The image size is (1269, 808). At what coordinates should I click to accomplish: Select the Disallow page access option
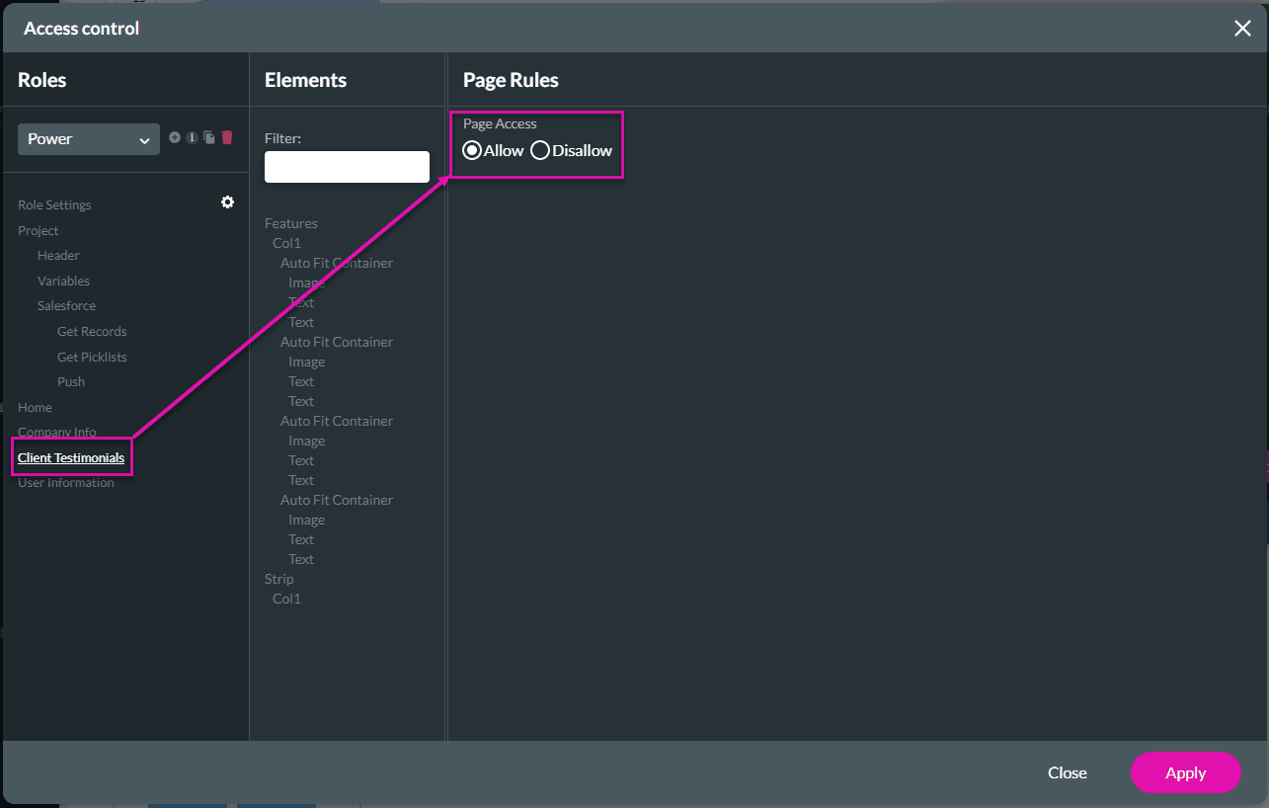540,150
